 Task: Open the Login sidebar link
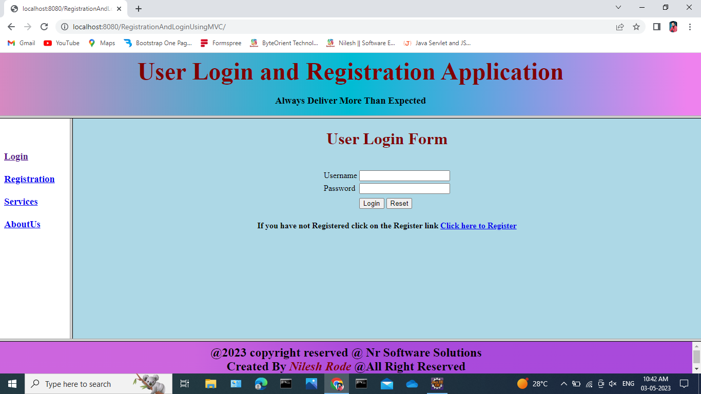pyautogui.click(x=16, y=156)
